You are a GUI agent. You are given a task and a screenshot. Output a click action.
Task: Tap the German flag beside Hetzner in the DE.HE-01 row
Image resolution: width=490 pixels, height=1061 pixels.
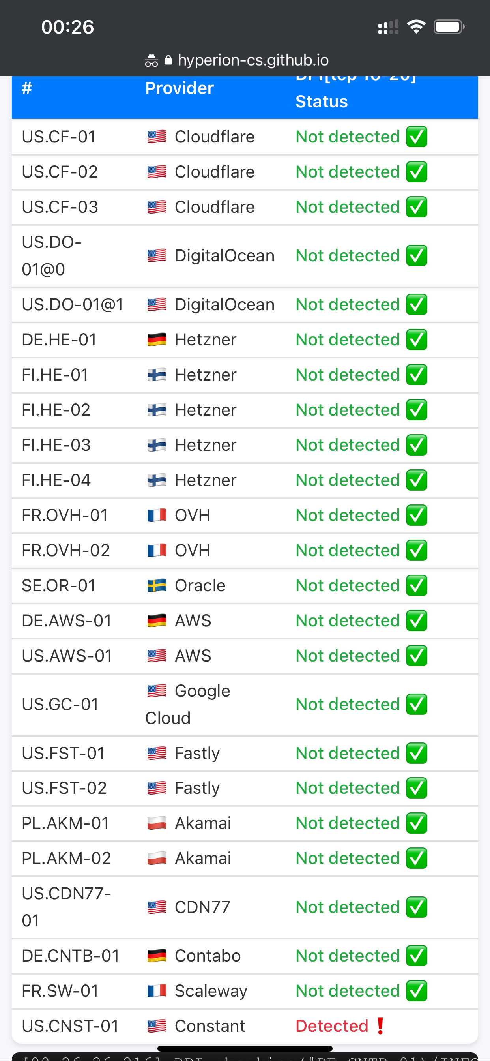(x=157, y=340)
